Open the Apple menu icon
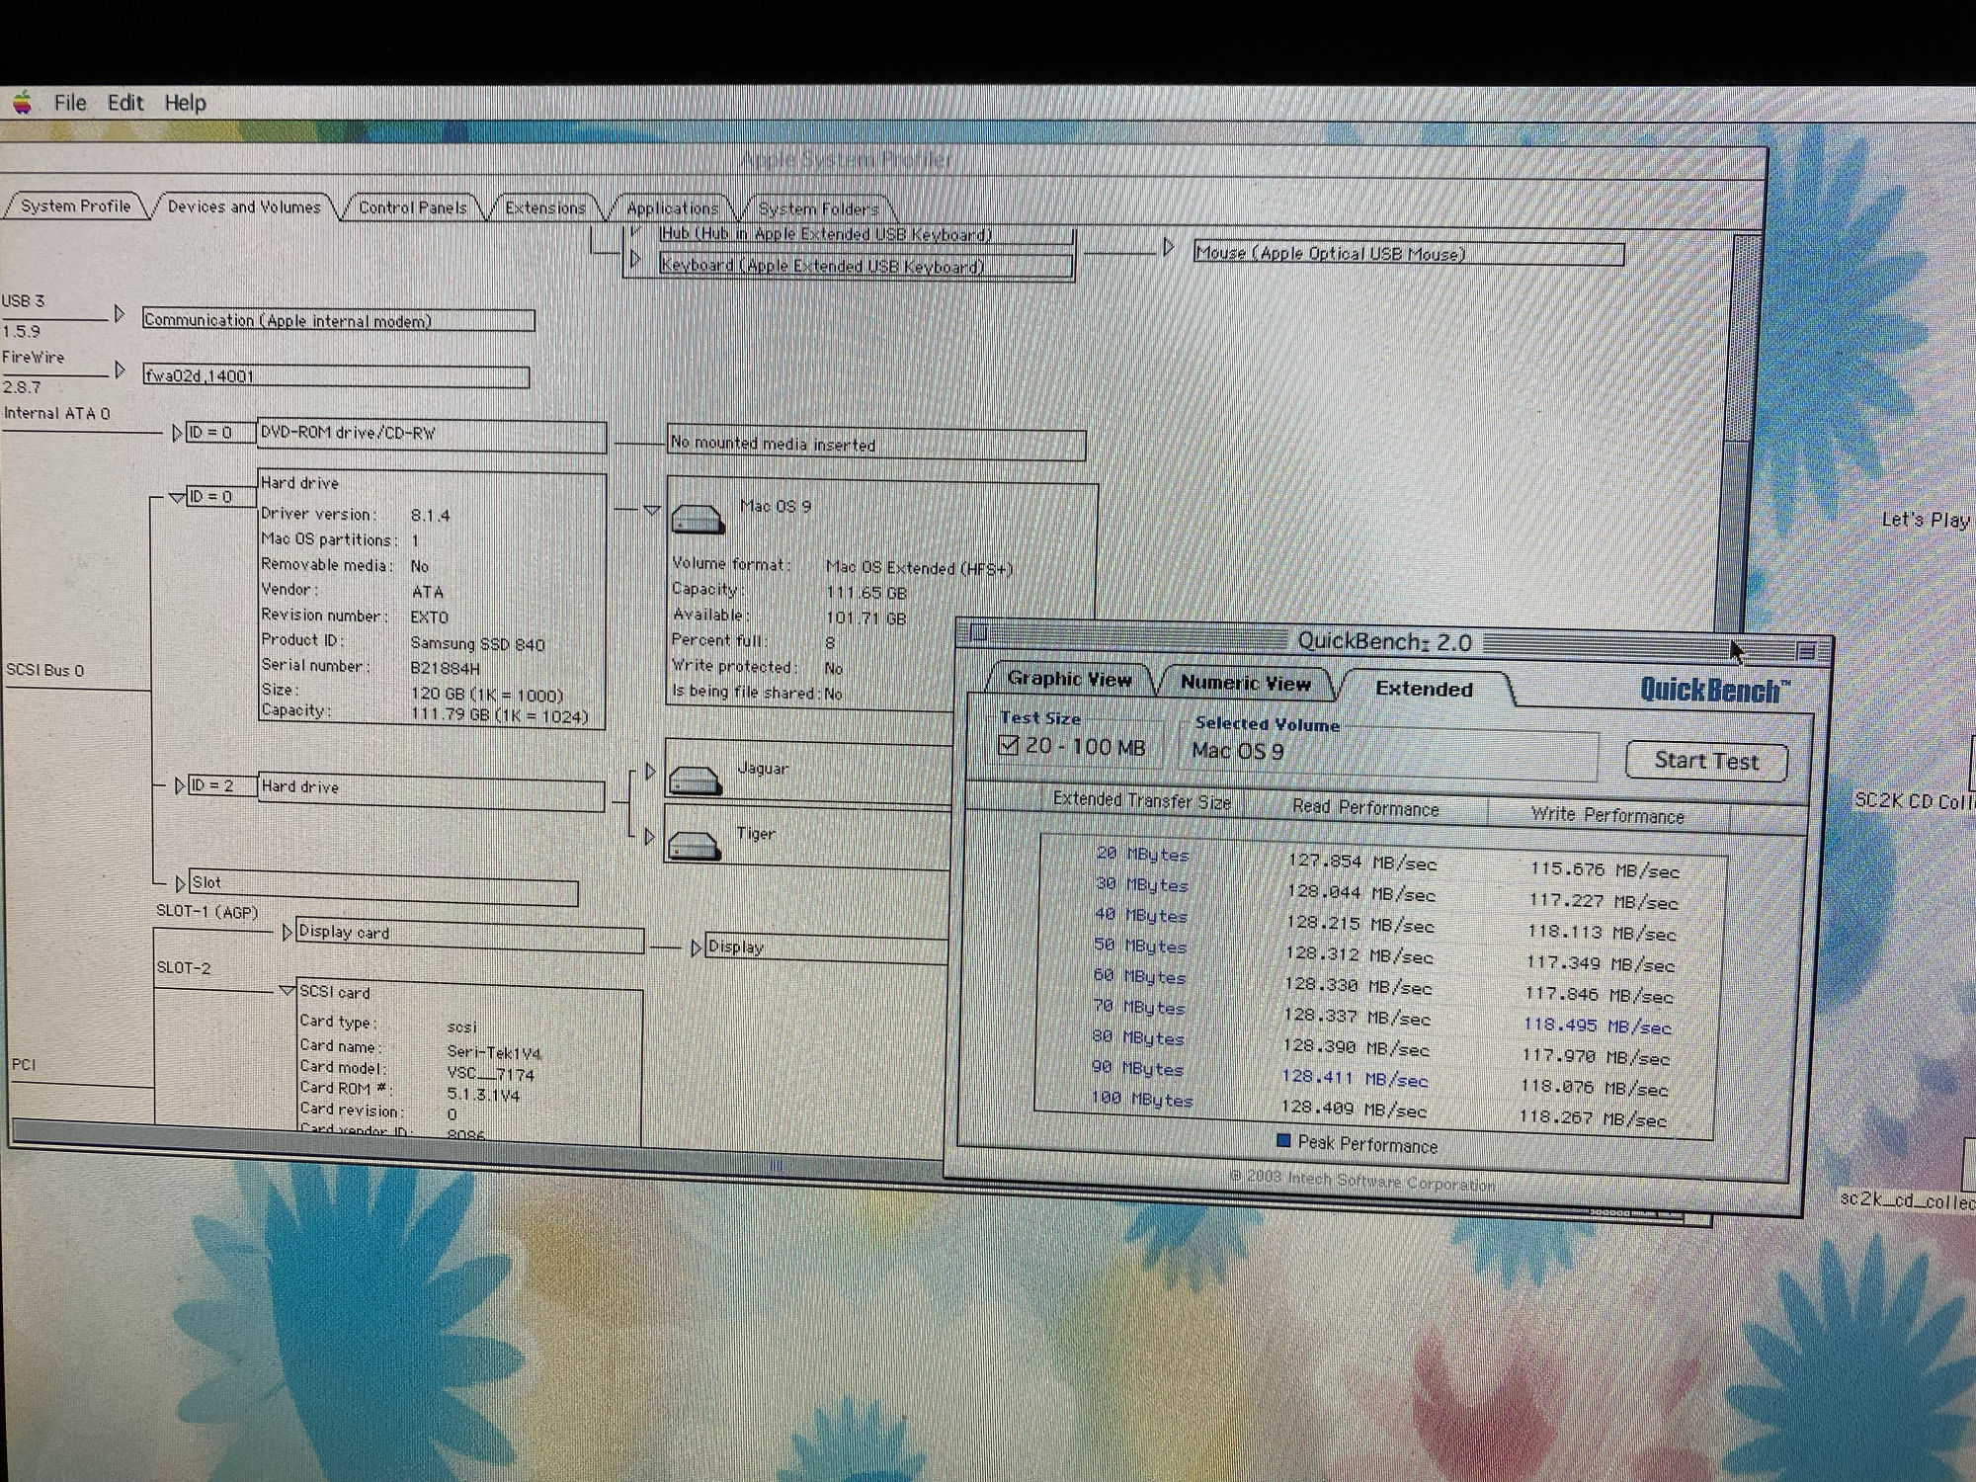This screenshot has height=1482, width=1976. pos(22,102)
